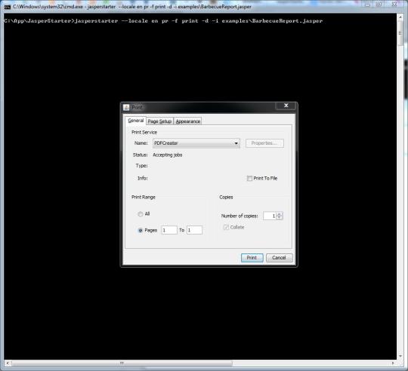Click the Pages To input field

click(194, 230)
